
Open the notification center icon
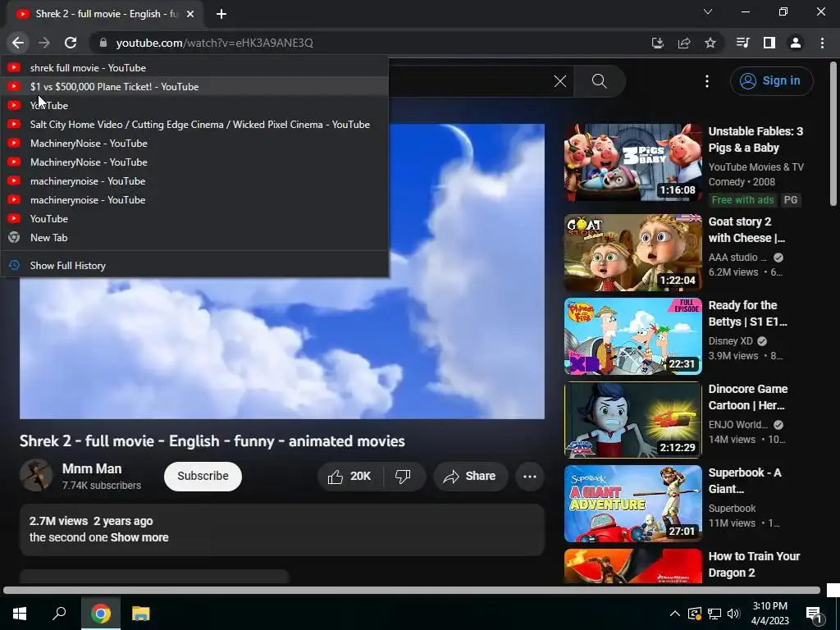[x=814, y=614]
